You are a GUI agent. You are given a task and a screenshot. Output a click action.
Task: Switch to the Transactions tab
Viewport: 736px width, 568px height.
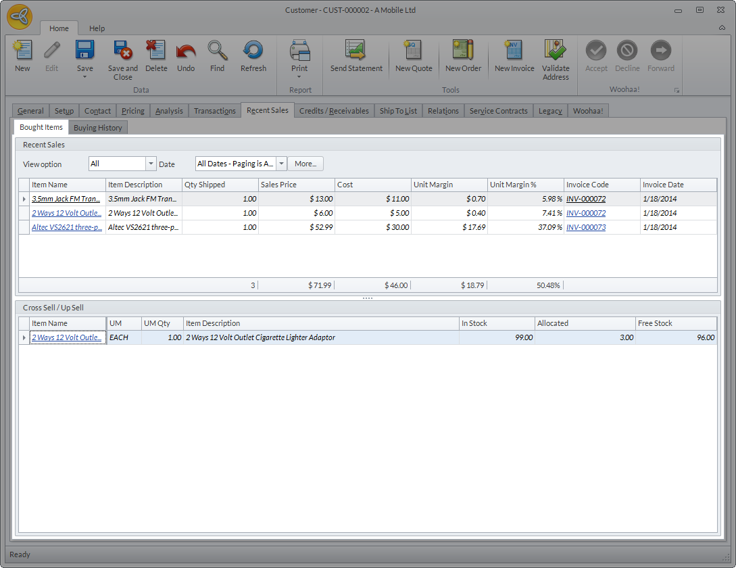[214, 111]
